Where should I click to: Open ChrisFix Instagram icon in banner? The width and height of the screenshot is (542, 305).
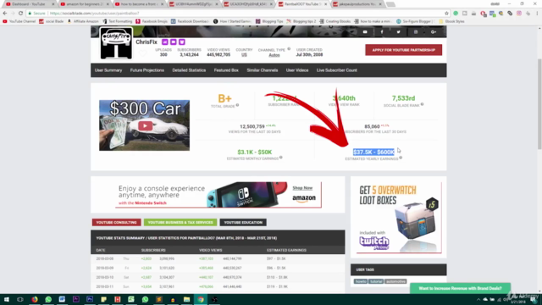coord(416,32)
